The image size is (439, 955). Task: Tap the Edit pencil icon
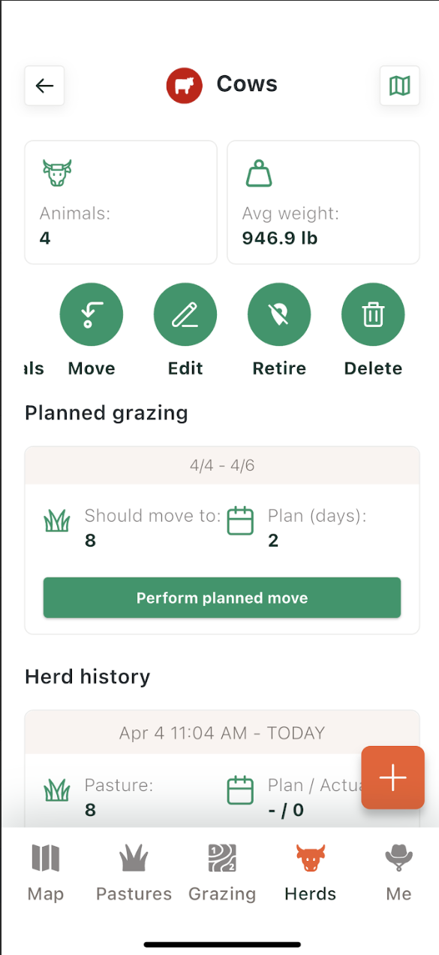pos(185,315)
